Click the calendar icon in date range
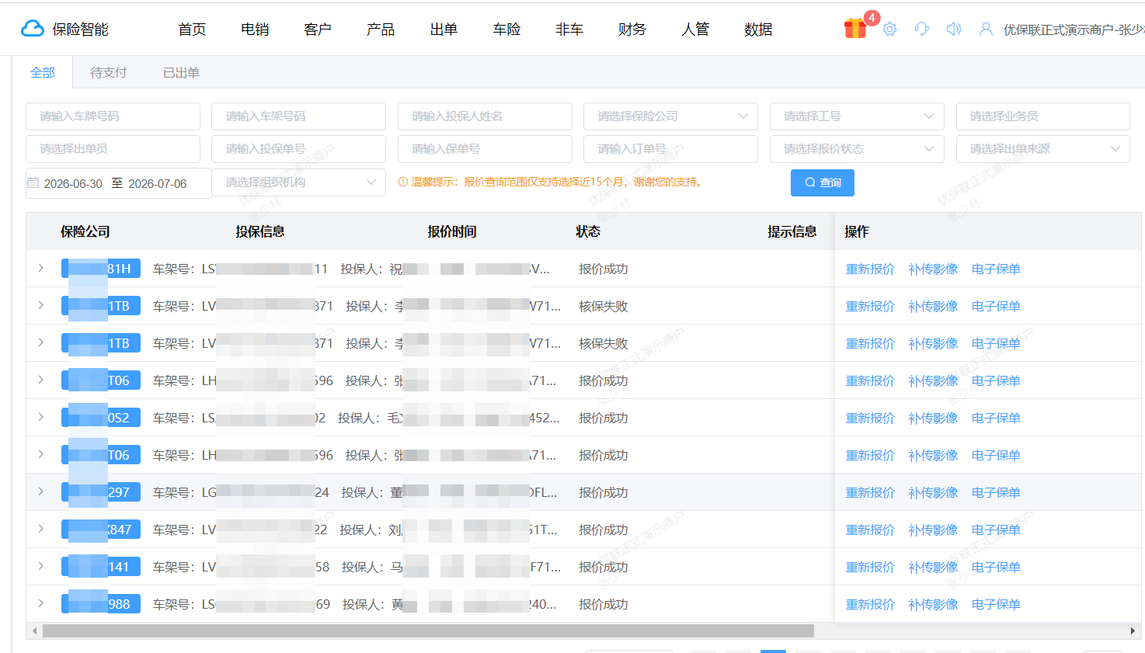The image size is (1145, 653). click(x=33, y=183)
